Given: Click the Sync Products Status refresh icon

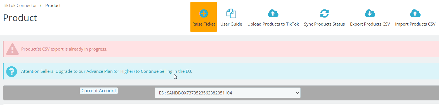Looking at the screenshot, I should (324, 13).
